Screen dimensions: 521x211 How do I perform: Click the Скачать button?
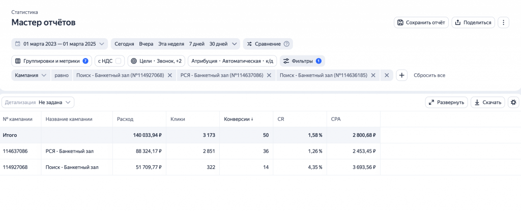click(487, 102)
